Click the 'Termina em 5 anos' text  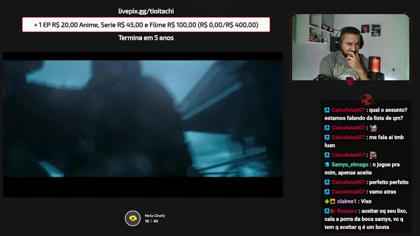pos(146,38)
